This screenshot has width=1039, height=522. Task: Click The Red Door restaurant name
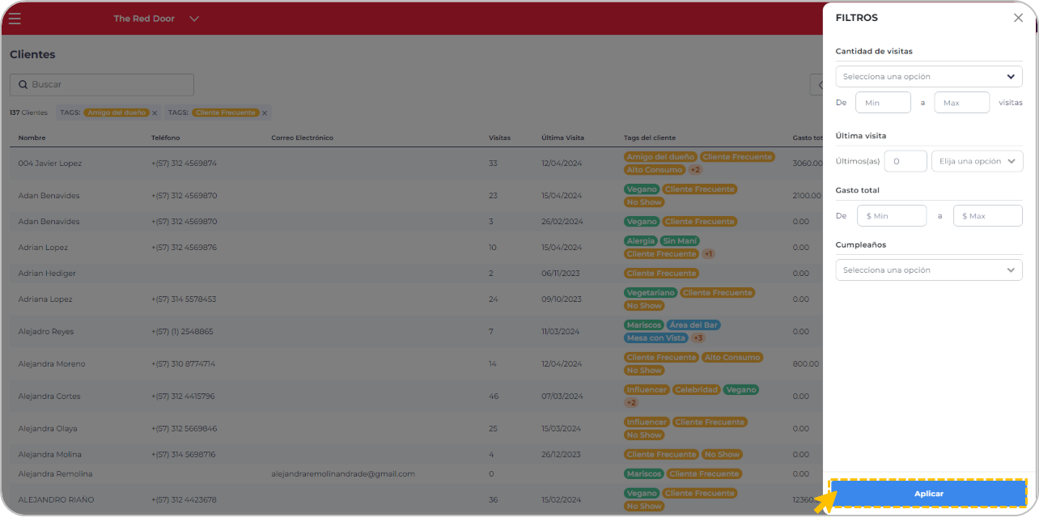pos(144,19)
